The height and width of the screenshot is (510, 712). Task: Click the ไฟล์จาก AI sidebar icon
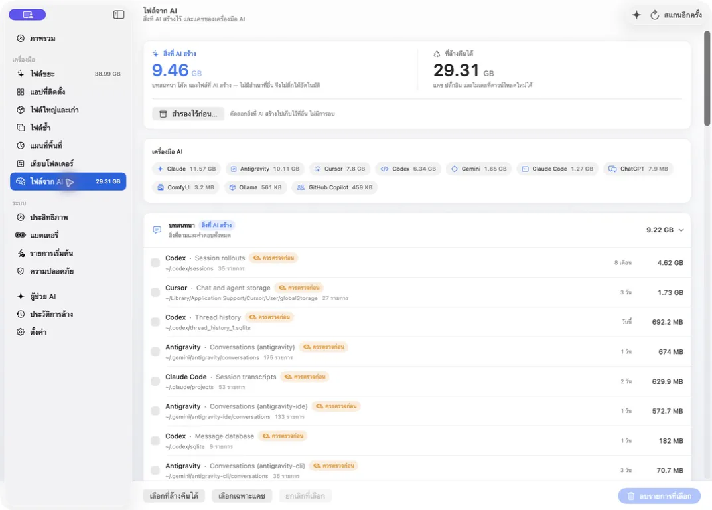[21, 181]
